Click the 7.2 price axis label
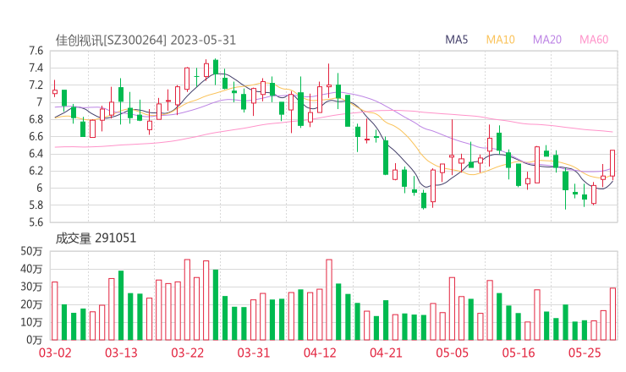The image size is (626, 372). (x=36, y=85)
